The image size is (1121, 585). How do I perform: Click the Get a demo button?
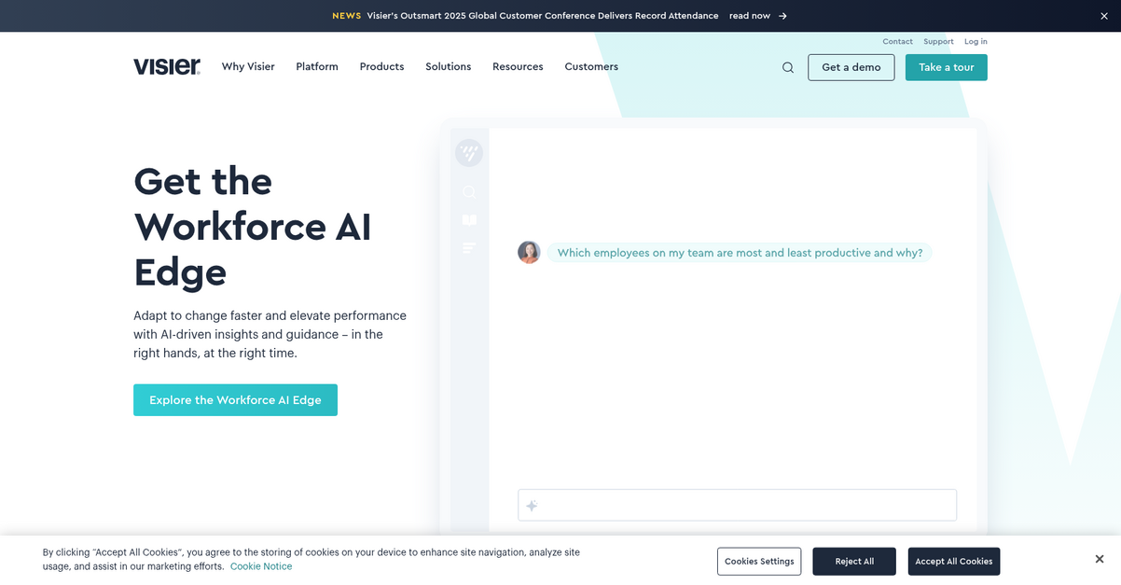[x=851, y=67]
